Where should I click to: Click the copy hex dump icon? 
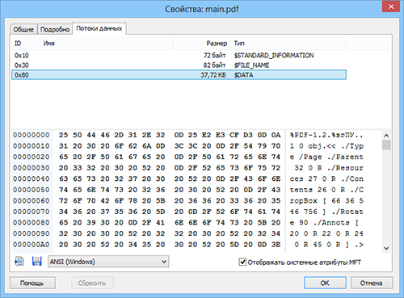point(19,262)
